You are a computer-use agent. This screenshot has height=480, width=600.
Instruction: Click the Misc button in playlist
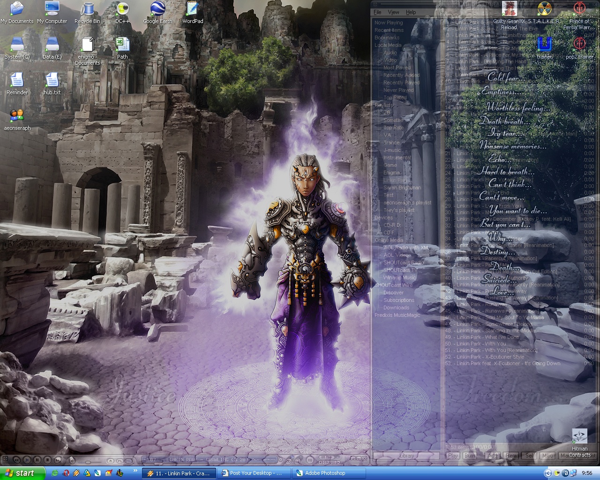click(x=547, y=456)
